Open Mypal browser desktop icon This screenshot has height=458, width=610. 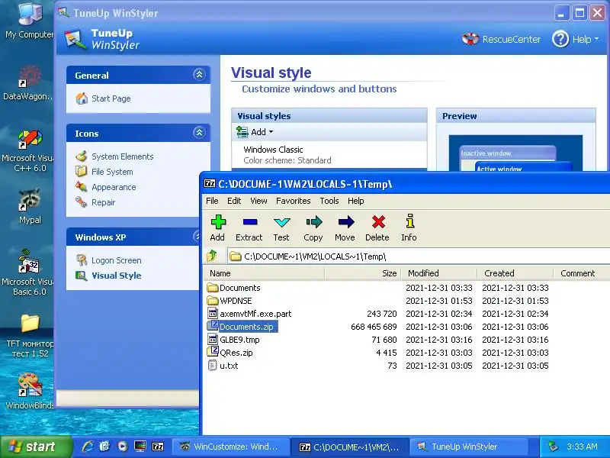click(30, 206)
